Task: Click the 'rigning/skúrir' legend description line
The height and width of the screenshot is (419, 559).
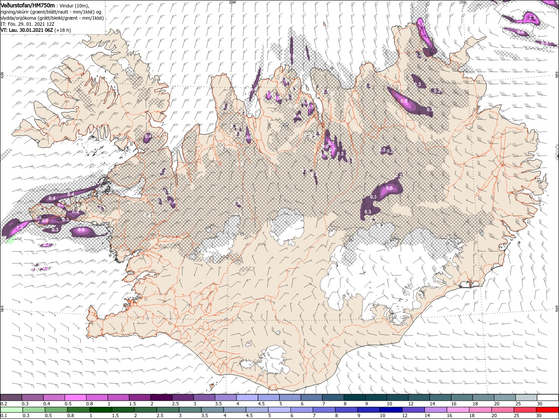Action: [51, 11]
